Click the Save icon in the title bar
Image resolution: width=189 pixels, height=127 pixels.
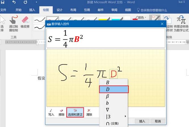pyautogui.click(x=3, y=2)
